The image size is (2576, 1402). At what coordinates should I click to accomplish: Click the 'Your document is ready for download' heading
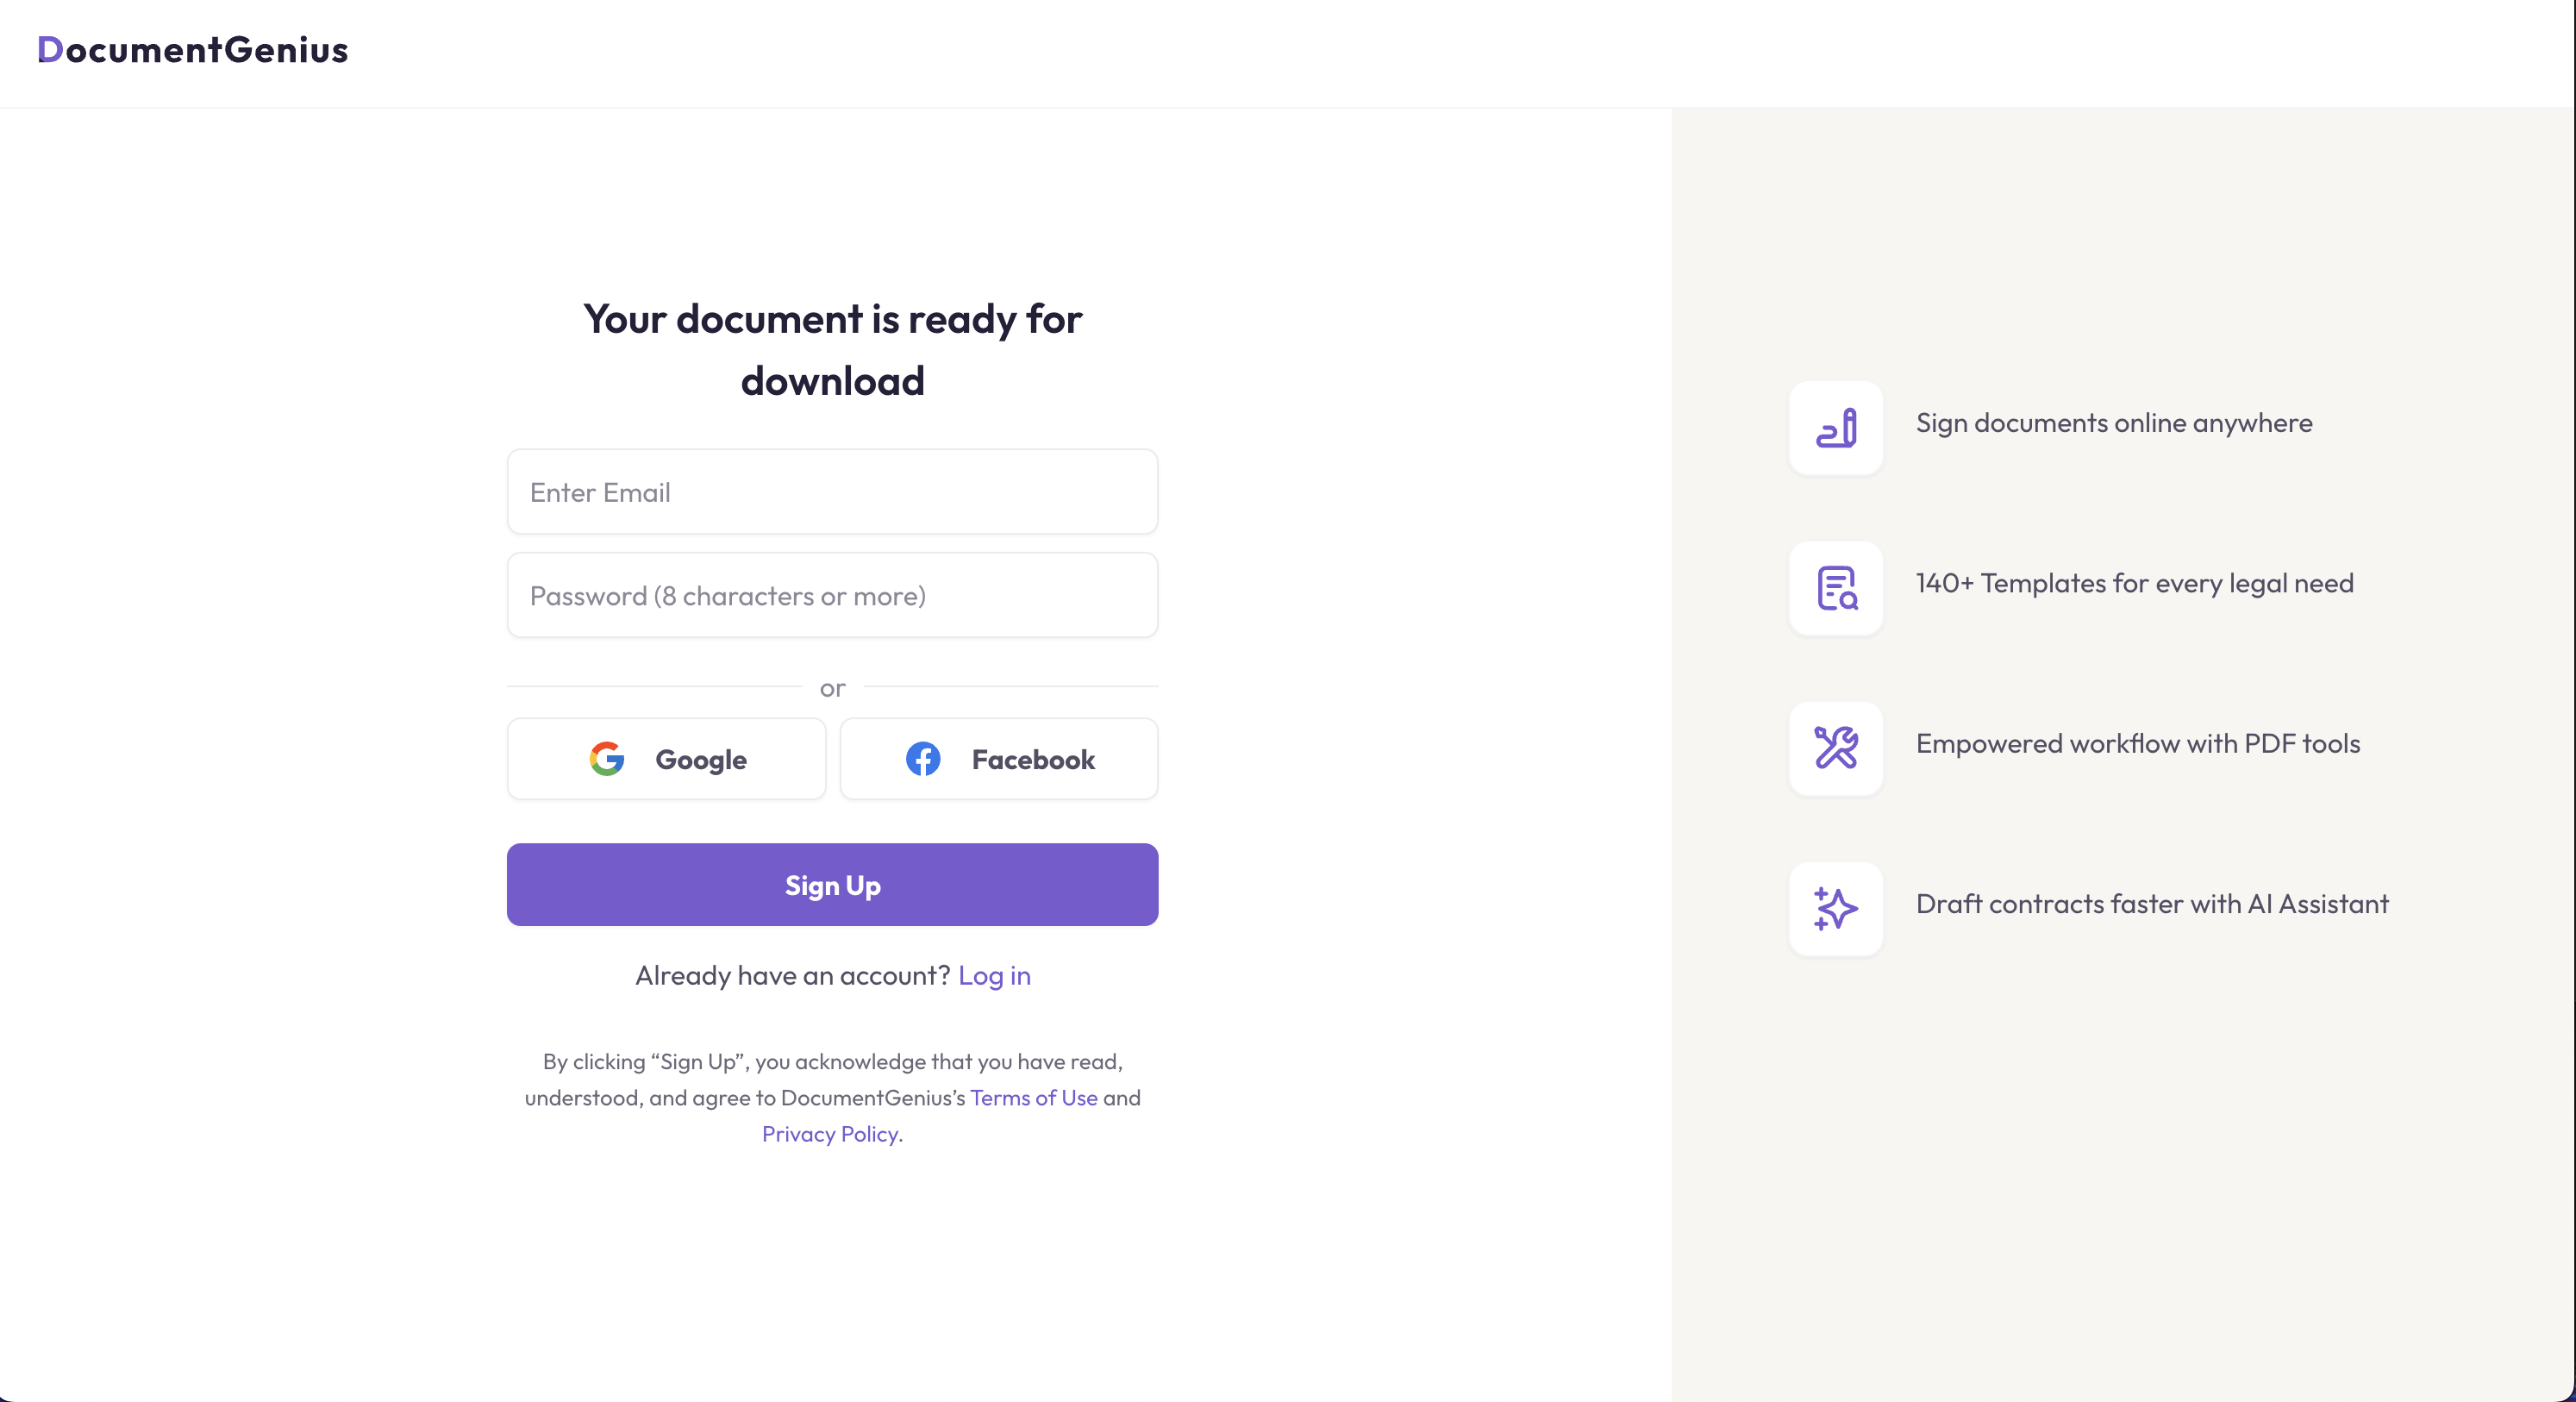point(832,350)
